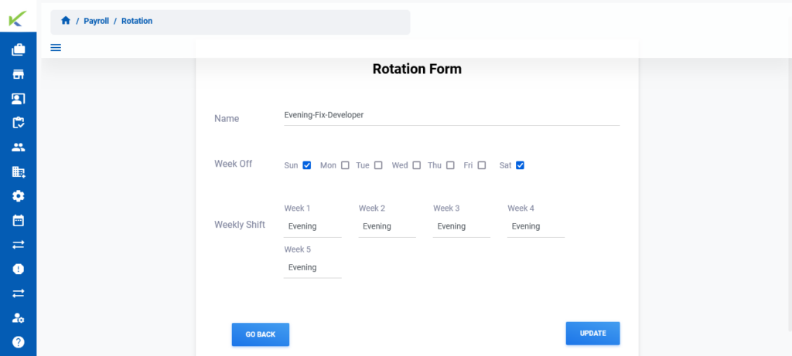The image size is (792, 356).
Task: Click the briefcase icon in the sidebar
Action: click(x=19, y=50)
